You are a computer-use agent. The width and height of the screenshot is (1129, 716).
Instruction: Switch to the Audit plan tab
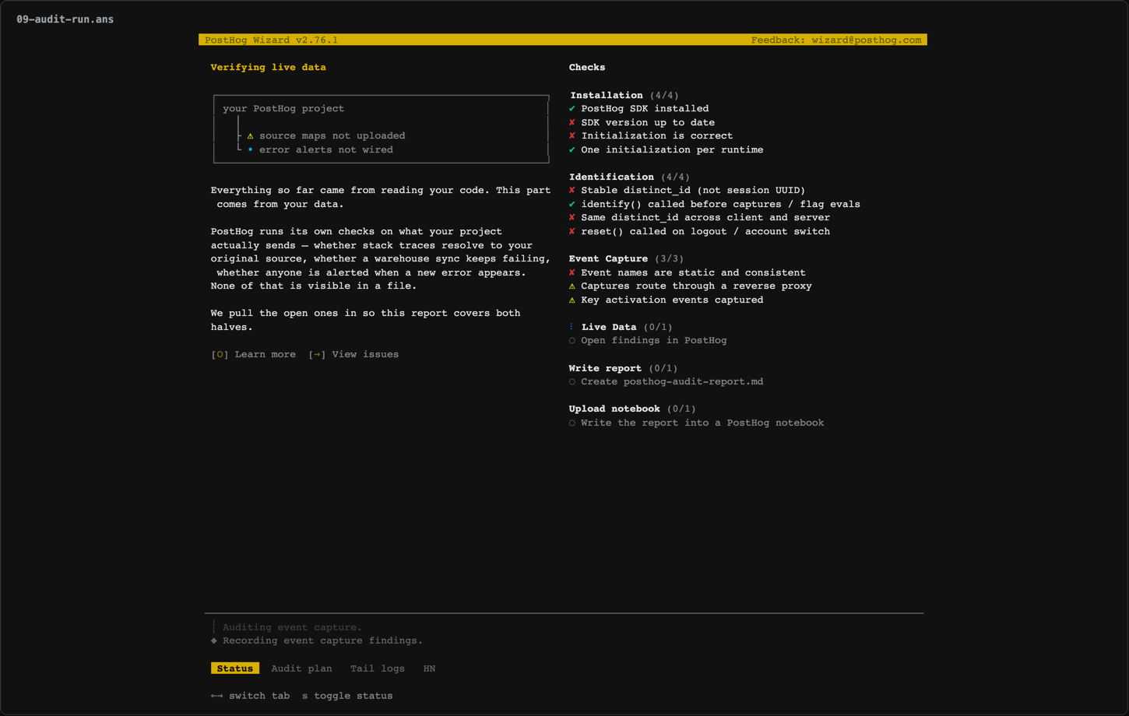pyautogui.click(x=301, y=669)
